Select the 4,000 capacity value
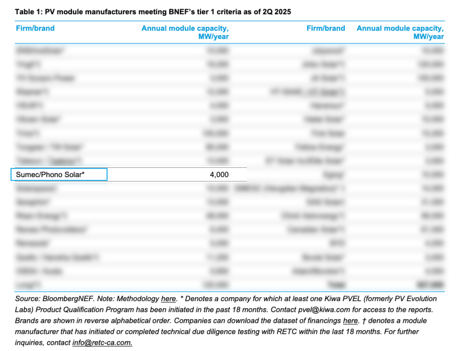Image resolution: width=457 pixels, height=351 pixels. point(219,174)
